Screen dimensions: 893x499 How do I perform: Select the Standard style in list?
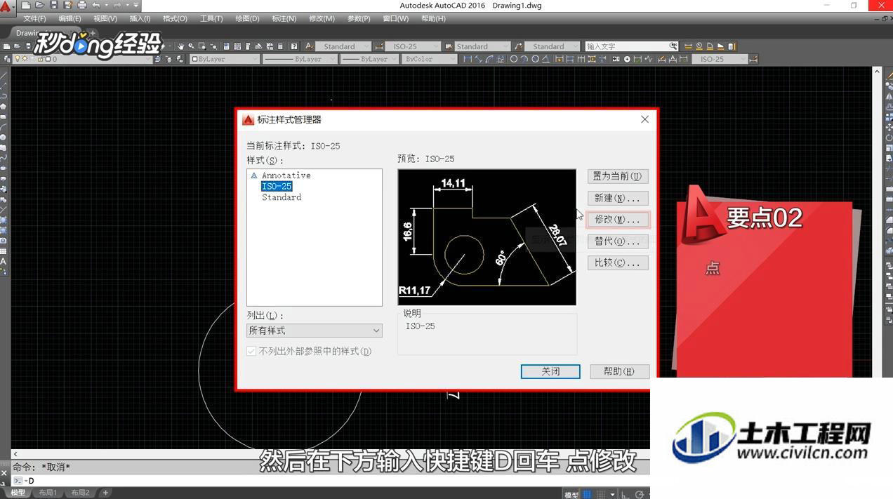click(282, 197)
